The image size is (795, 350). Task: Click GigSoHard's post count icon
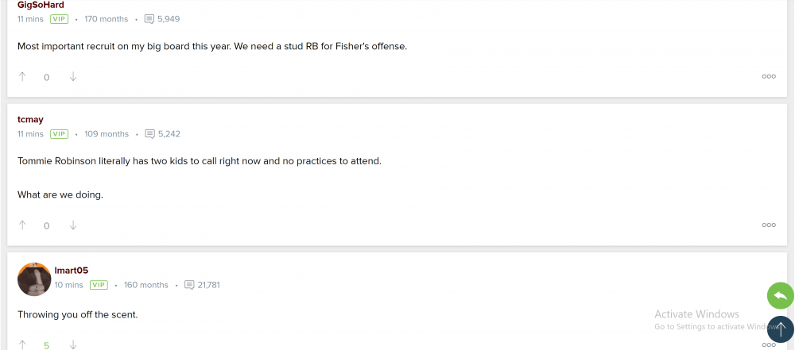(149, 19)
